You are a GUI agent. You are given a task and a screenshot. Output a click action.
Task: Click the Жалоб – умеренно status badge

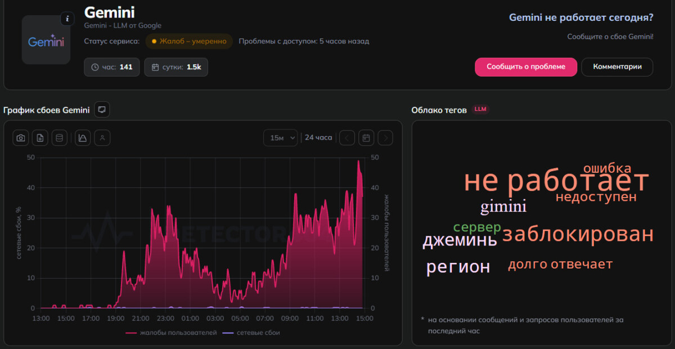(x=189, y=41)
